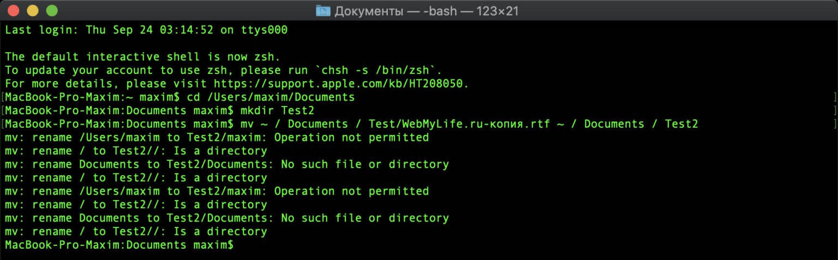Close the Terminal window with red button

(14, 10)
